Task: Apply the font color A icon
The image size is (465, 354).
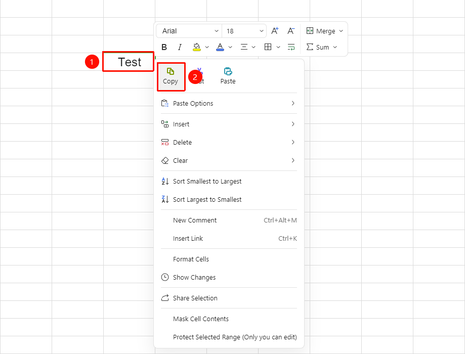Action: click(x=220, y=47)
